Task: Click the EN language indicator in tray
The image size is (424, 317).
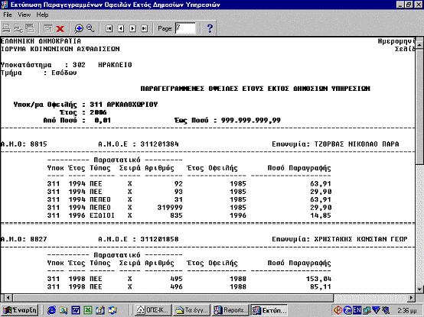Action: 357,310
